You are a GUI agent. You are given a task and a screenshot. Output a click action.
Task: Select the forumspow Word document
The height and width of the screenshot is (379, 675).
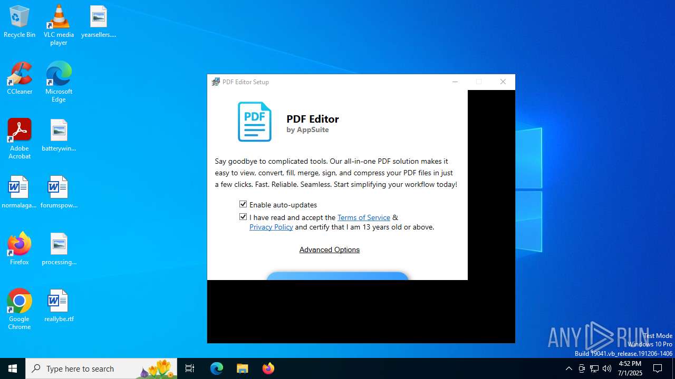(x=59, y=192)
